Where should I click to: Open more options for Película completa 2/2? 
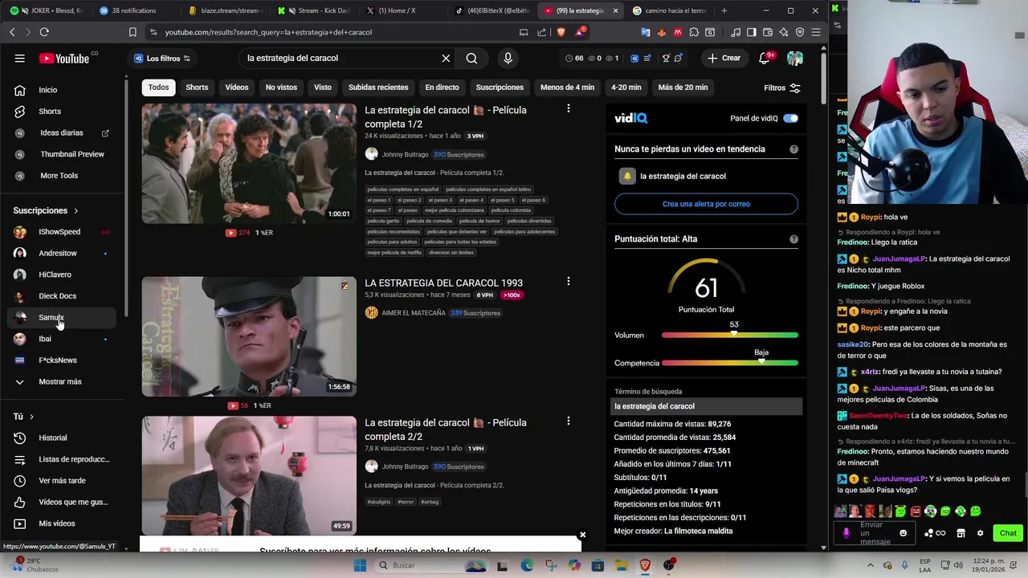click(568, 421)
